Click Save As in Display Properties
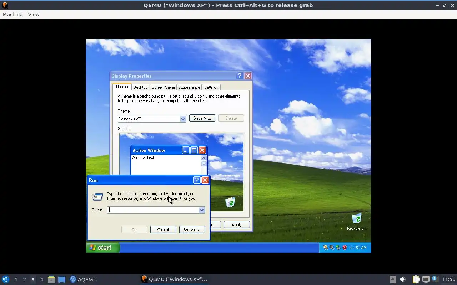 [x=202, y=118]
